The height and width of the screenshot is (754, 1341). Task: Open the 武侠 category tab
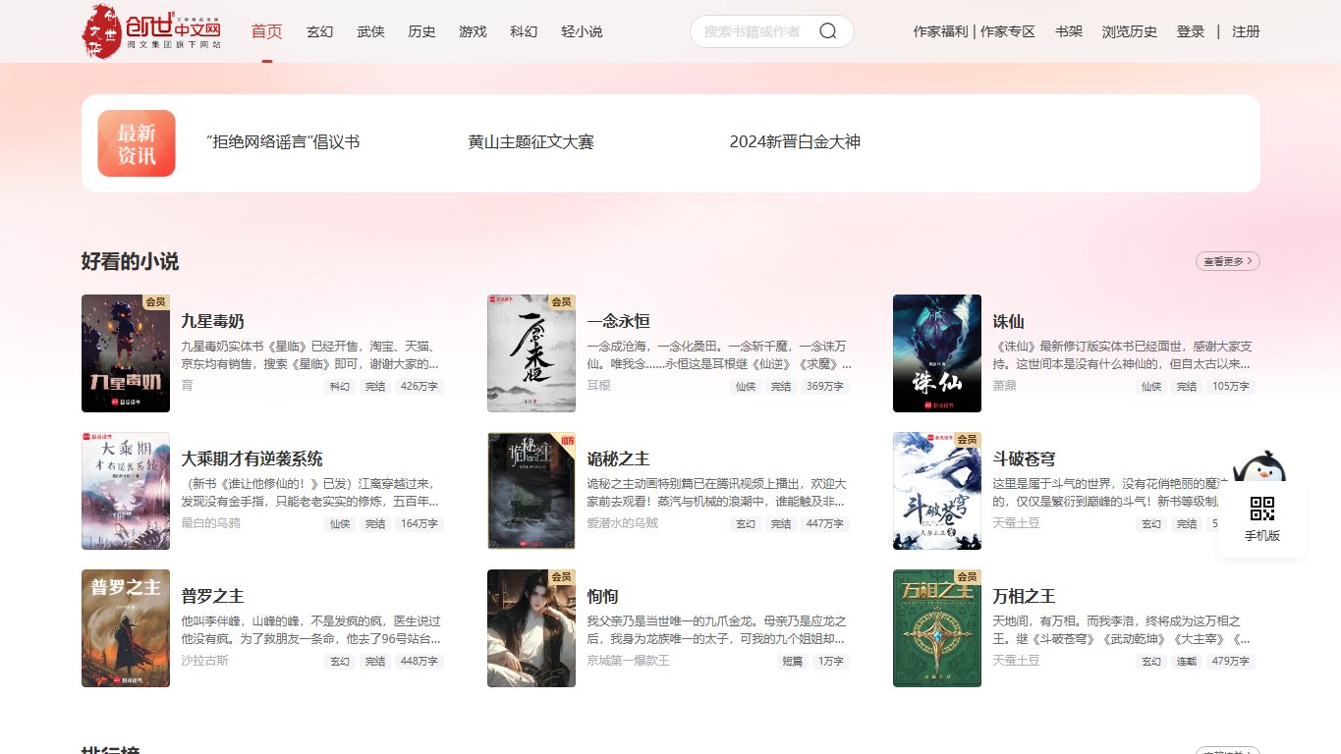pyautogui.click(x=370, y=31)
